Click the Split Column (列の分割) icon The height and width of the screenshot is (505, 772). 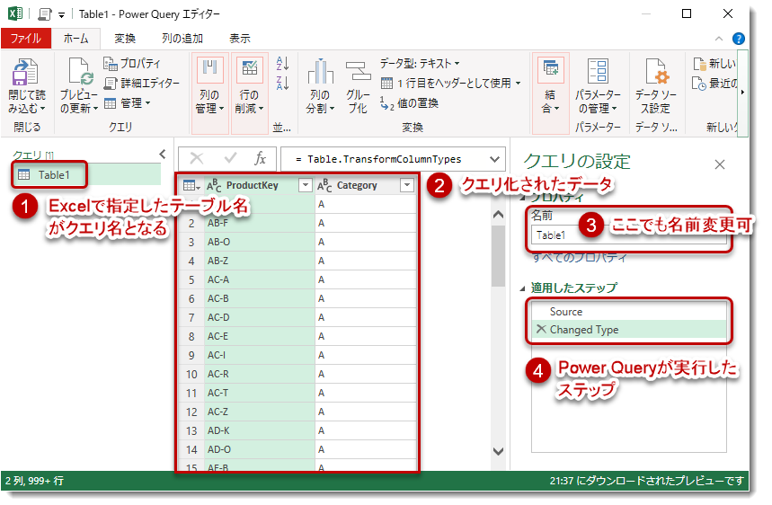pyautogui.click(x=321, y=72)
